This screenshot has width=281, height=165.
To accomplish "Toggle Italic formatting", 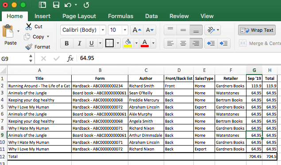I will click(x=79, y=43).
